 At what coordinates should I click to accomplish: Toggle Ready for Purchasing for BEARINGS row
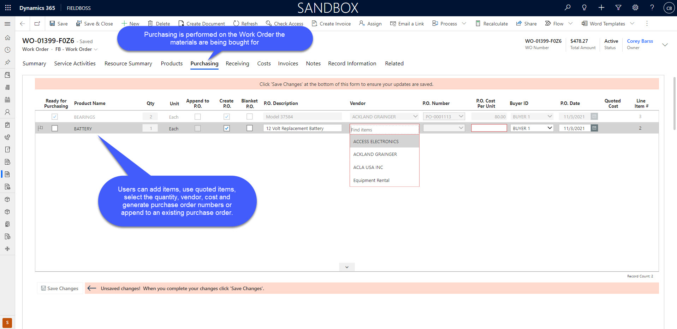[x=55, y=117]
